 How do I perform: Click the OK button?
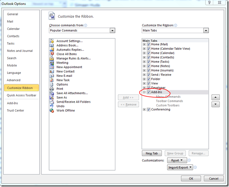point(191,179)
